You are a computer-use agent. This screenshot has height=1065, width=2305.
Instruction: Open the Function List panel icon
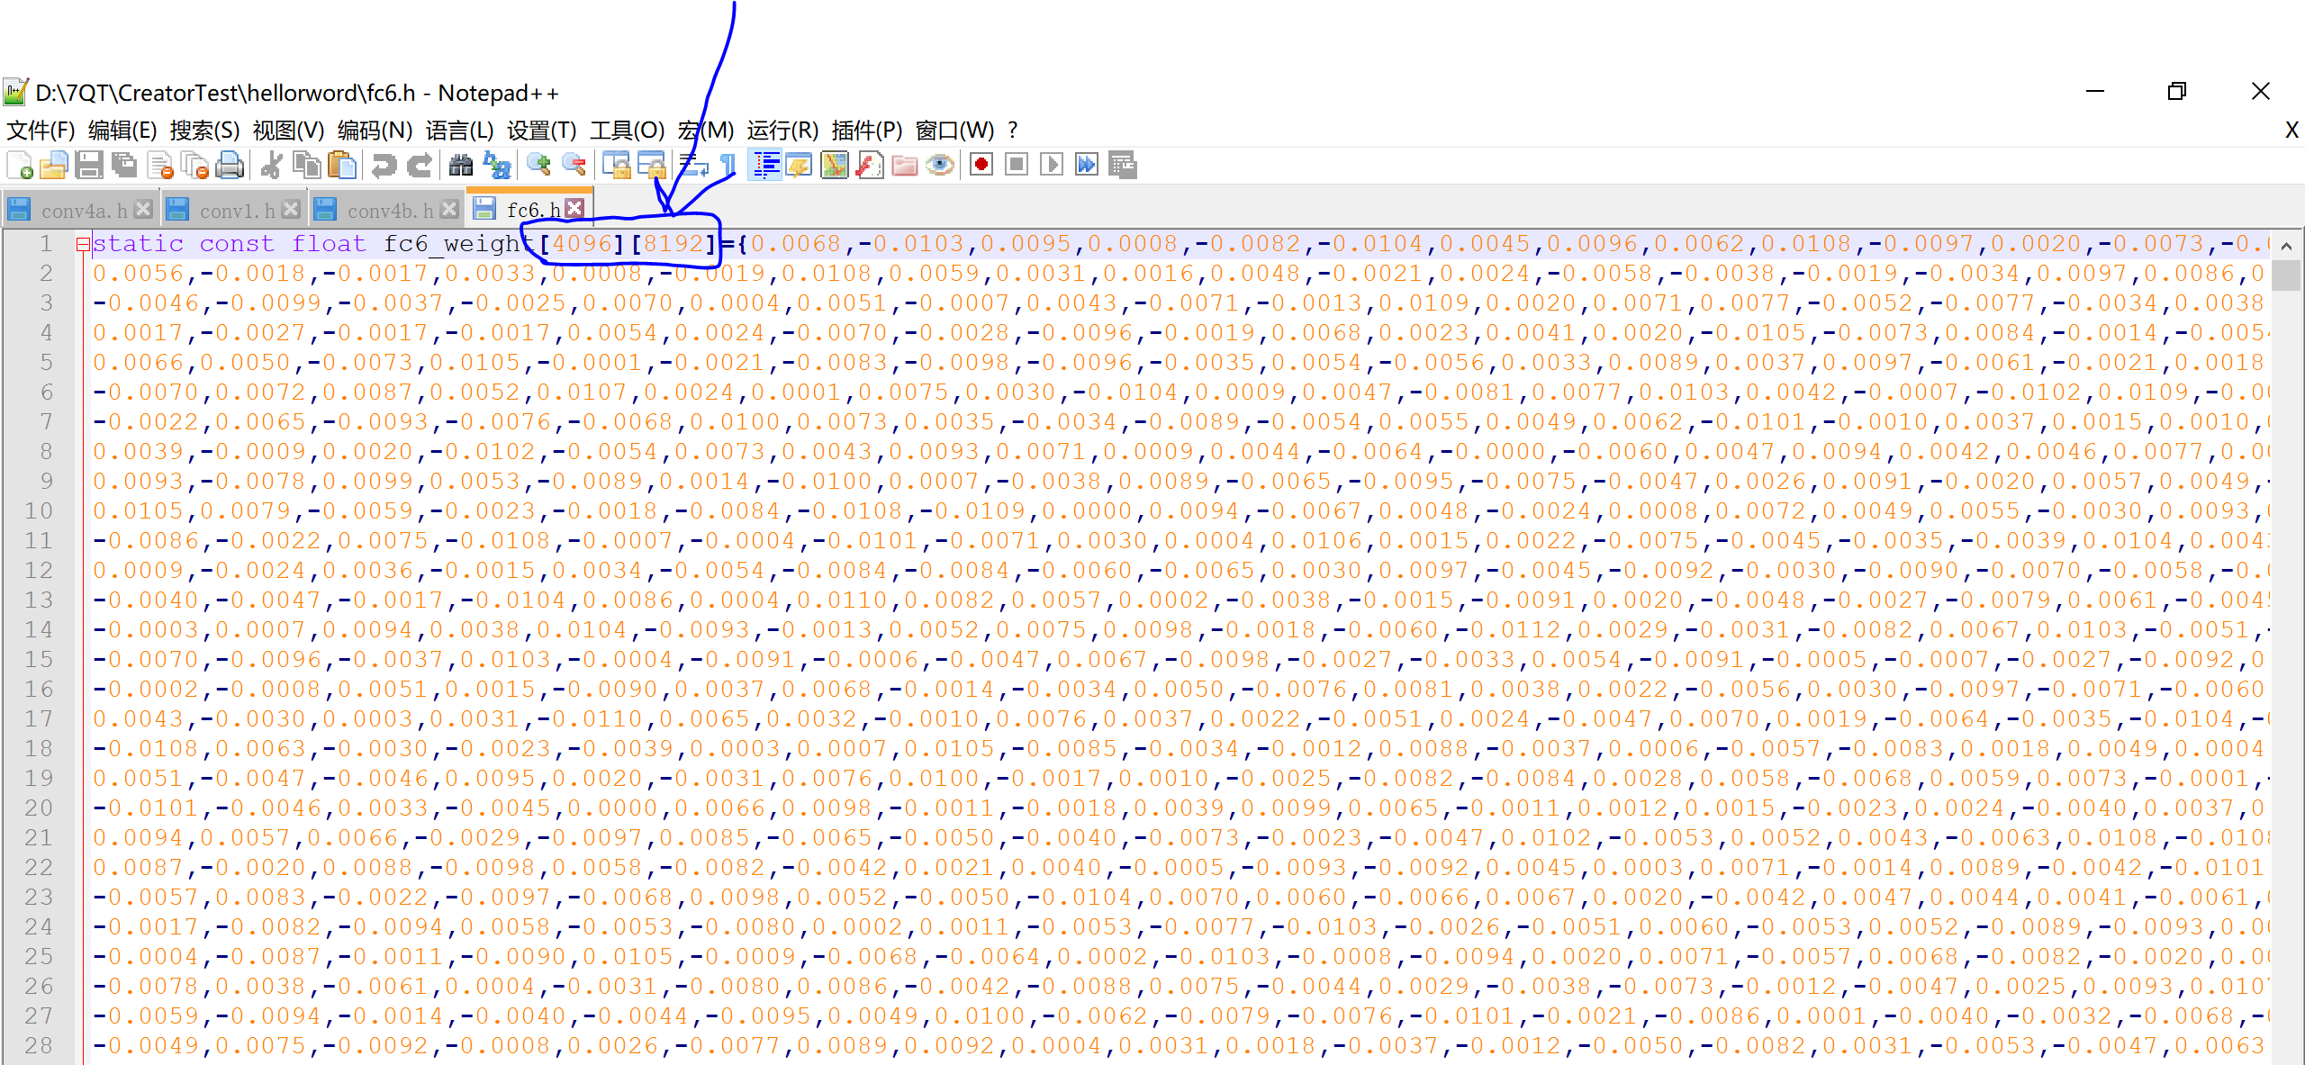click(x=869, y=166)
